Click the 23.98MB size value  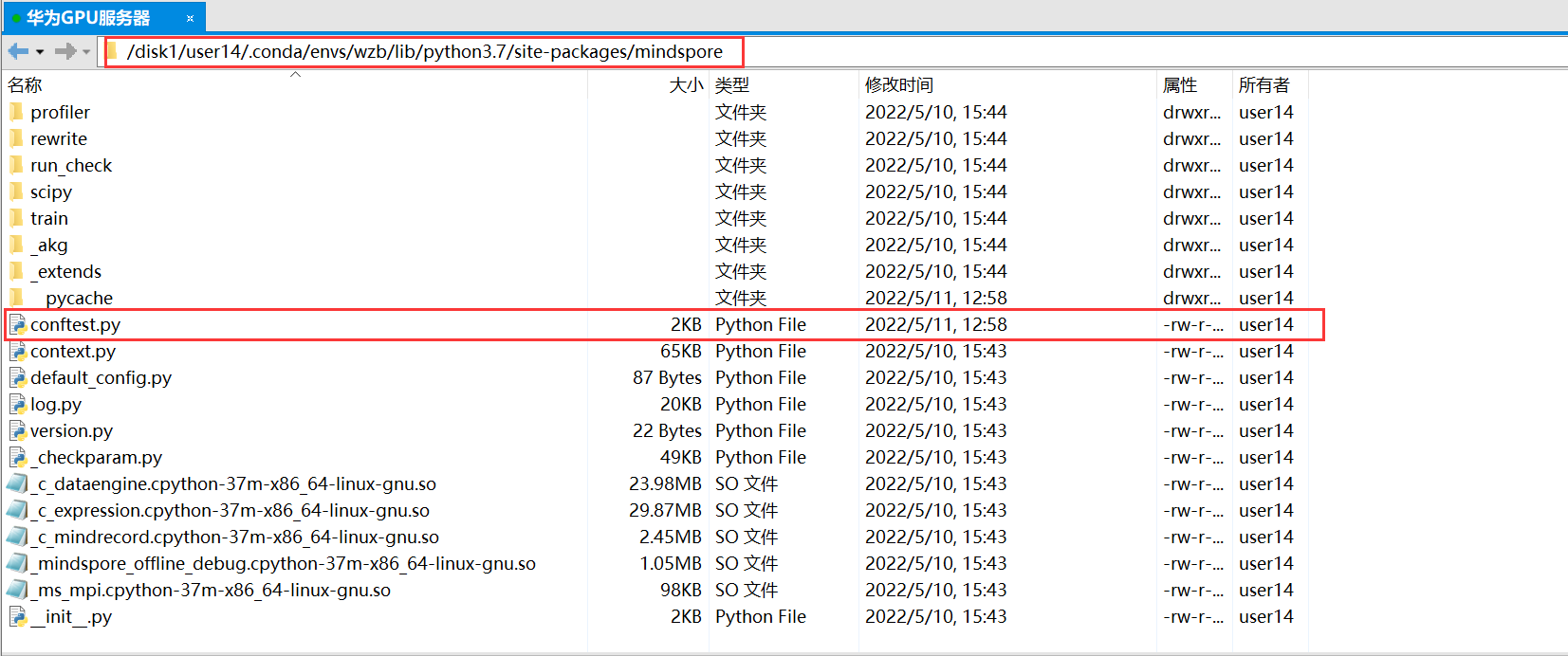click(665, 483)
